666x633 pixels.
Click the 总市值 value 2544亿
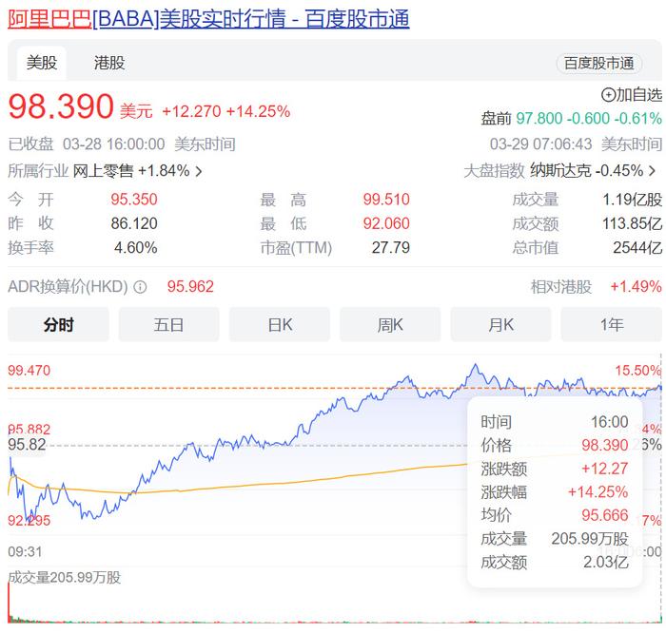(637, 248)
